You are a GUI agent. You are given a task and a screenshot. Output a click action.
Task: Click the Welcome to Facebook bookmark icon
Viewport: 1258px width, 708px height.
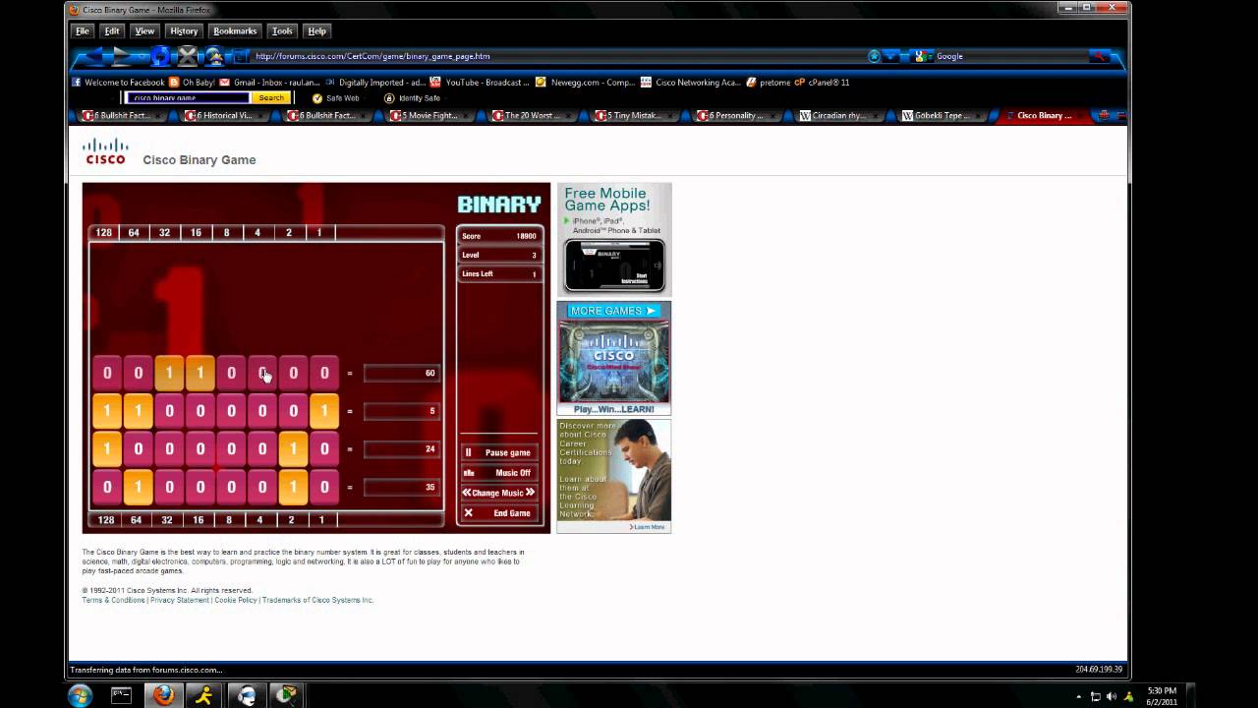click(x=76, y=83)
